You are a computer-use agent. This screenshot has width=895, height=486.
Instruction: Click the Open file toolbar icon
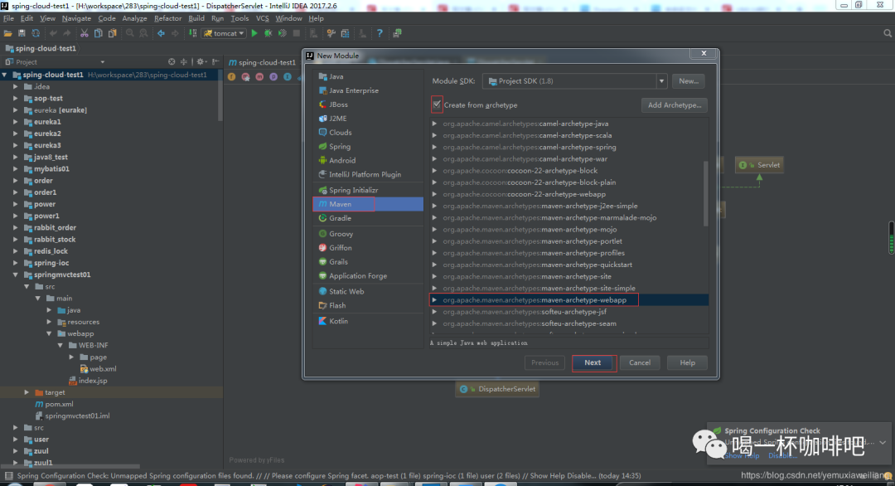click(8, 34)
